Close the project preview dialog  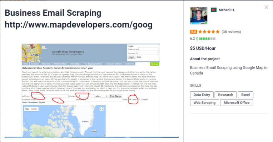pos(266,7)
